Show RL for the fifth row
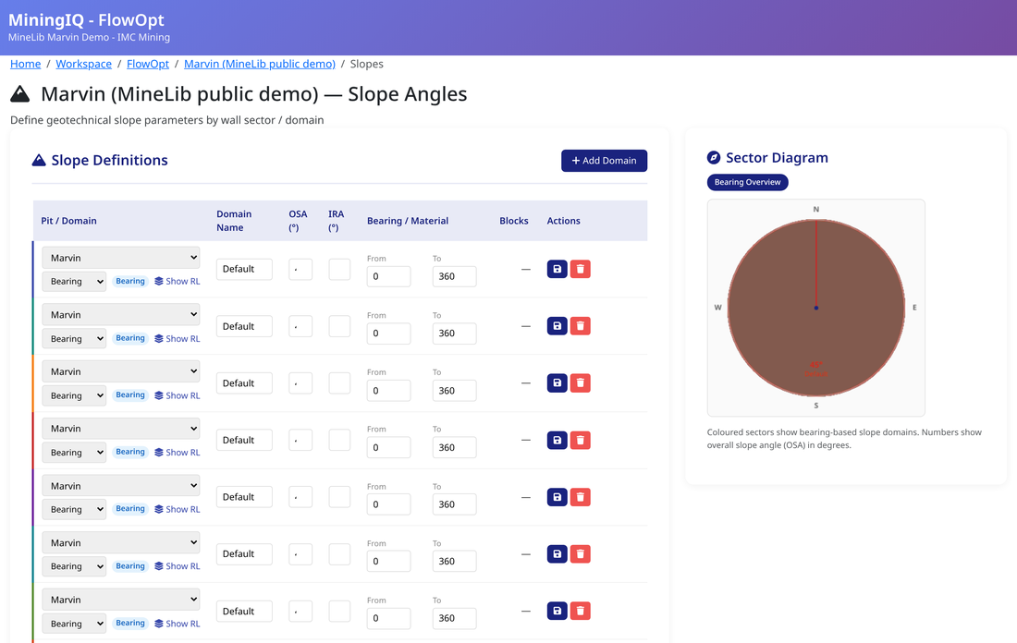This screenshot has height=643, width=1017. click(x=178, y=509)
